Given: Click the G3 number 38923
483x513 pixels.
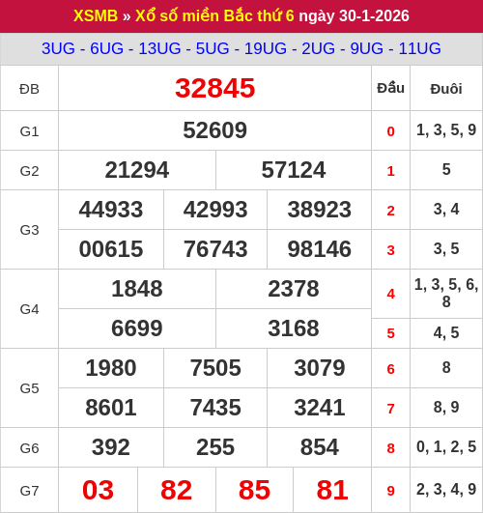Looking at the screenshot, I should [x=320, y=210].
